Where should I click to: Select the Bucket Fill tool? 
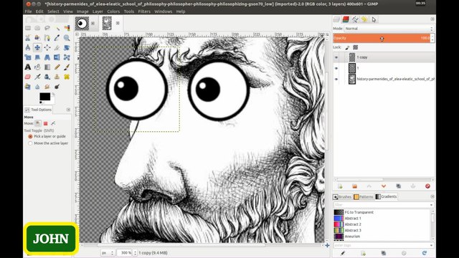37,67
